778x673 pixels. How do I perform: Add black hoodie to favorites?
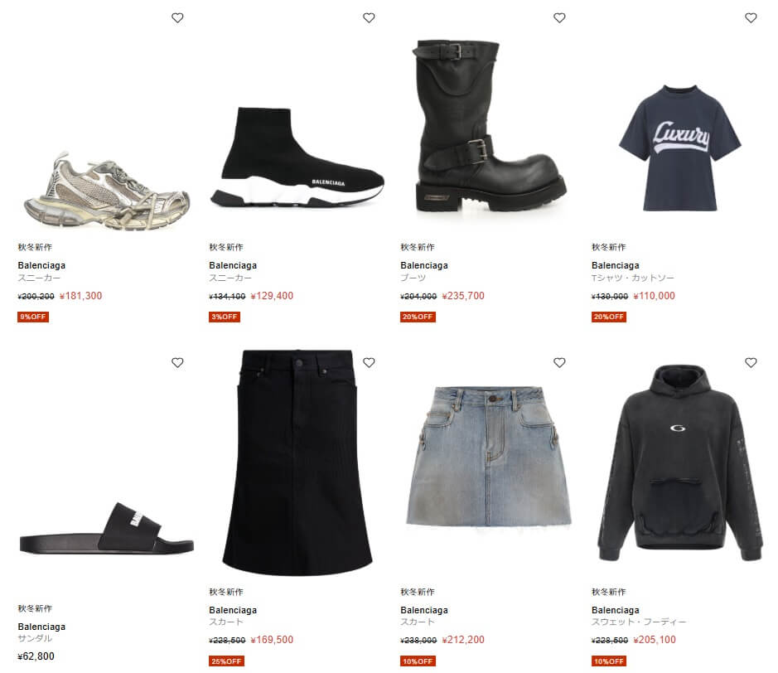(x=751, y=363)
